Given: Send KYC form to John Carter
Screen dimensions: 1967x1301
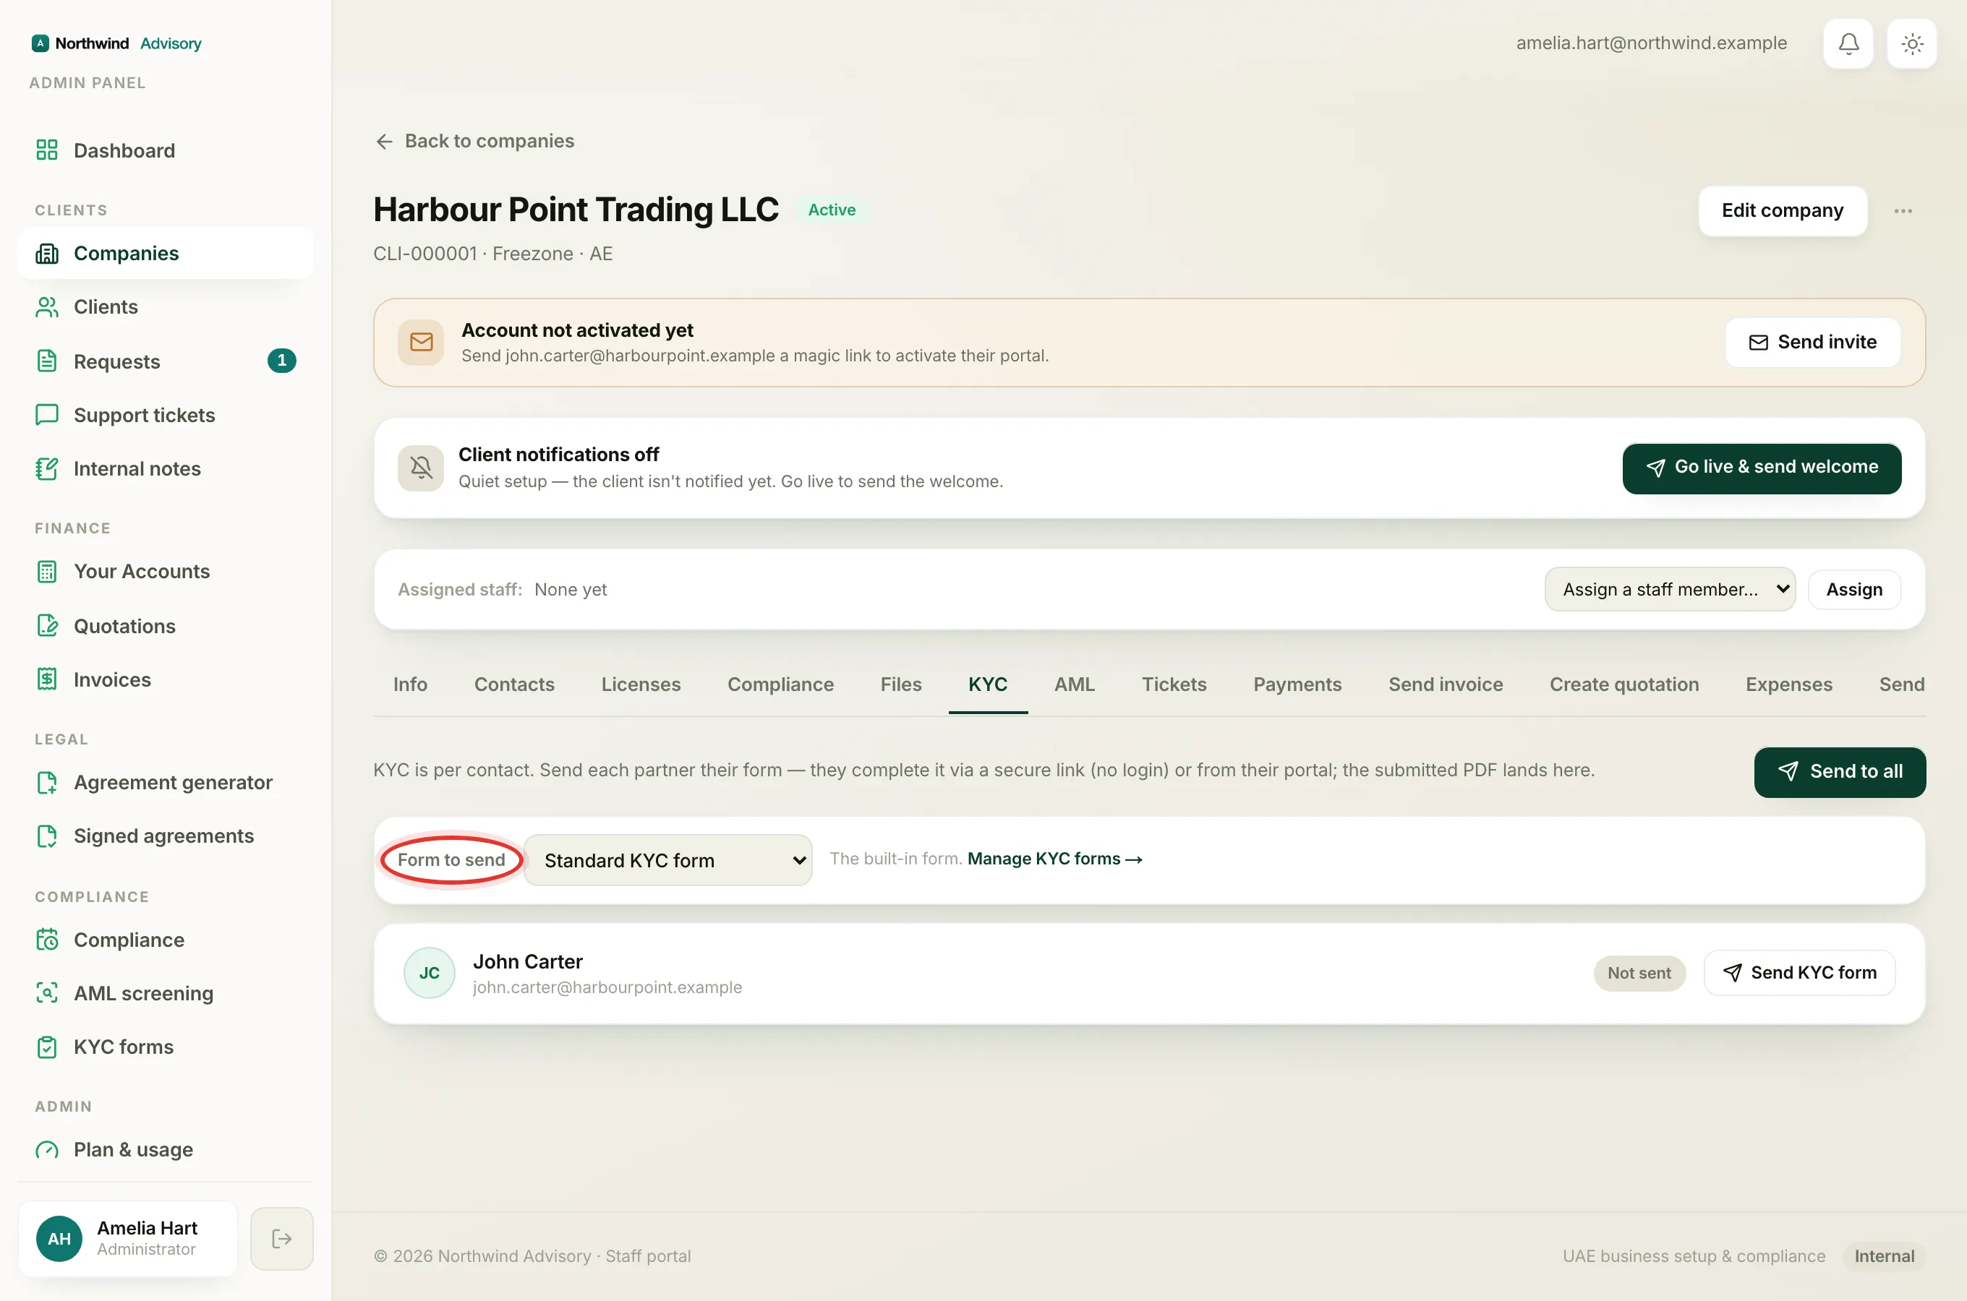Looking at the screenshot, I should (1799, 972).
